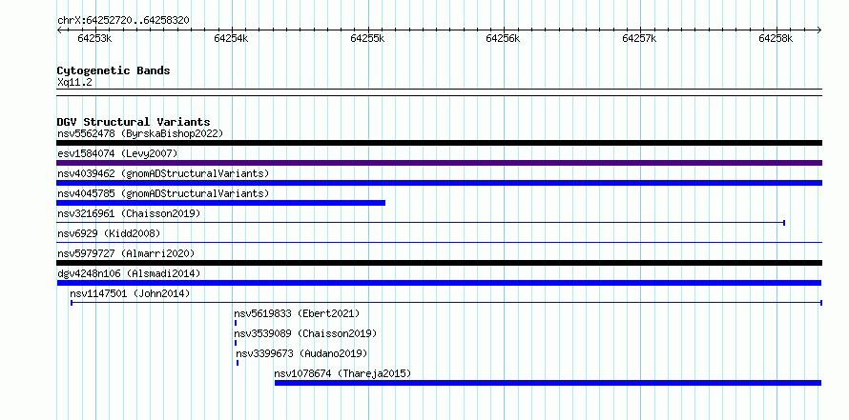Image resolution: width=849 pixels, height=420 pixels.
Task: Click the nsv5562478 (ByrskaBishop2022) label
Action: point(140,133)
